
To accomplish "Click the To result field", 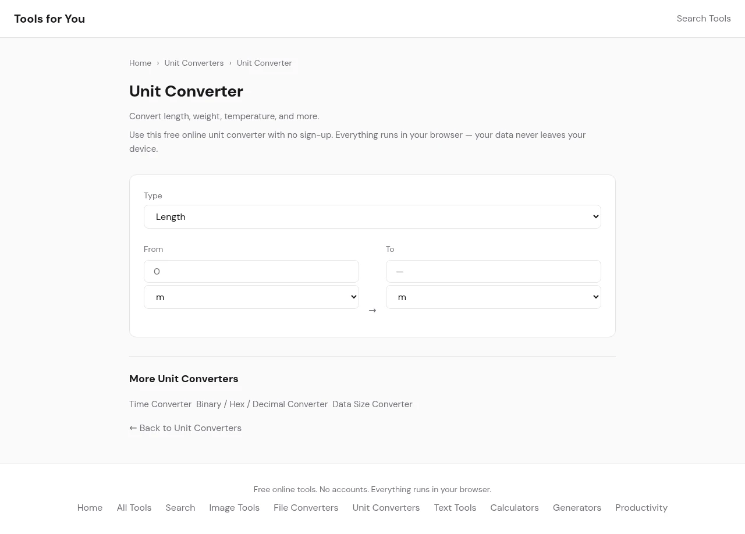I will (493, 272).
